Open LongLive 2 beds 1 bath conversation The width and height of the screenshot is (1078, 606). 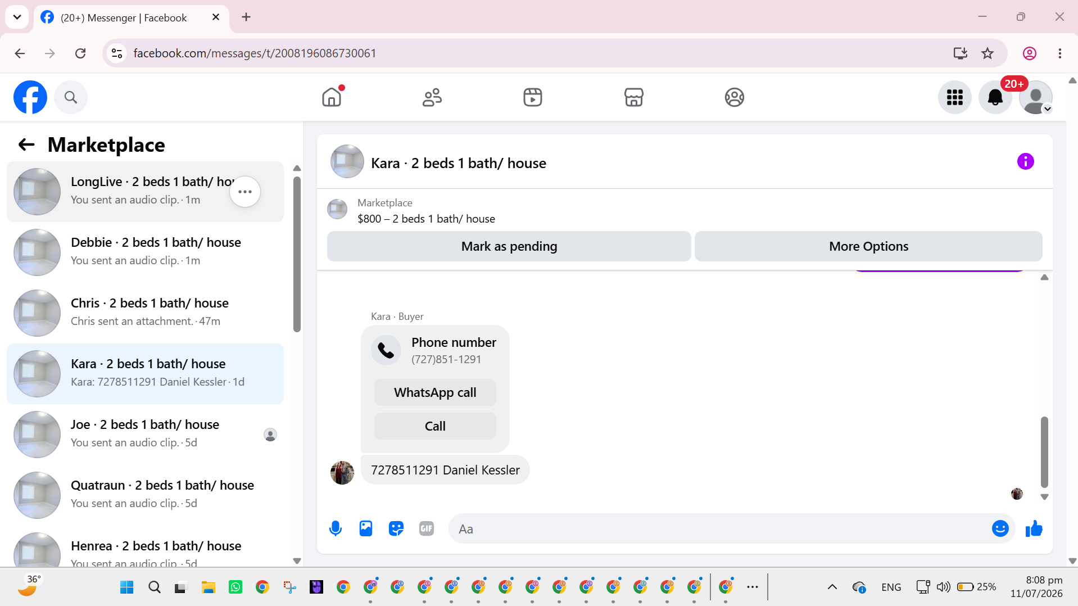(145, 192)
